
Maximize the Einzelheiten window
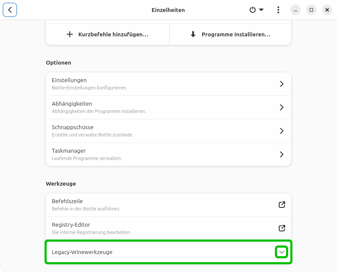coord(311,10)
